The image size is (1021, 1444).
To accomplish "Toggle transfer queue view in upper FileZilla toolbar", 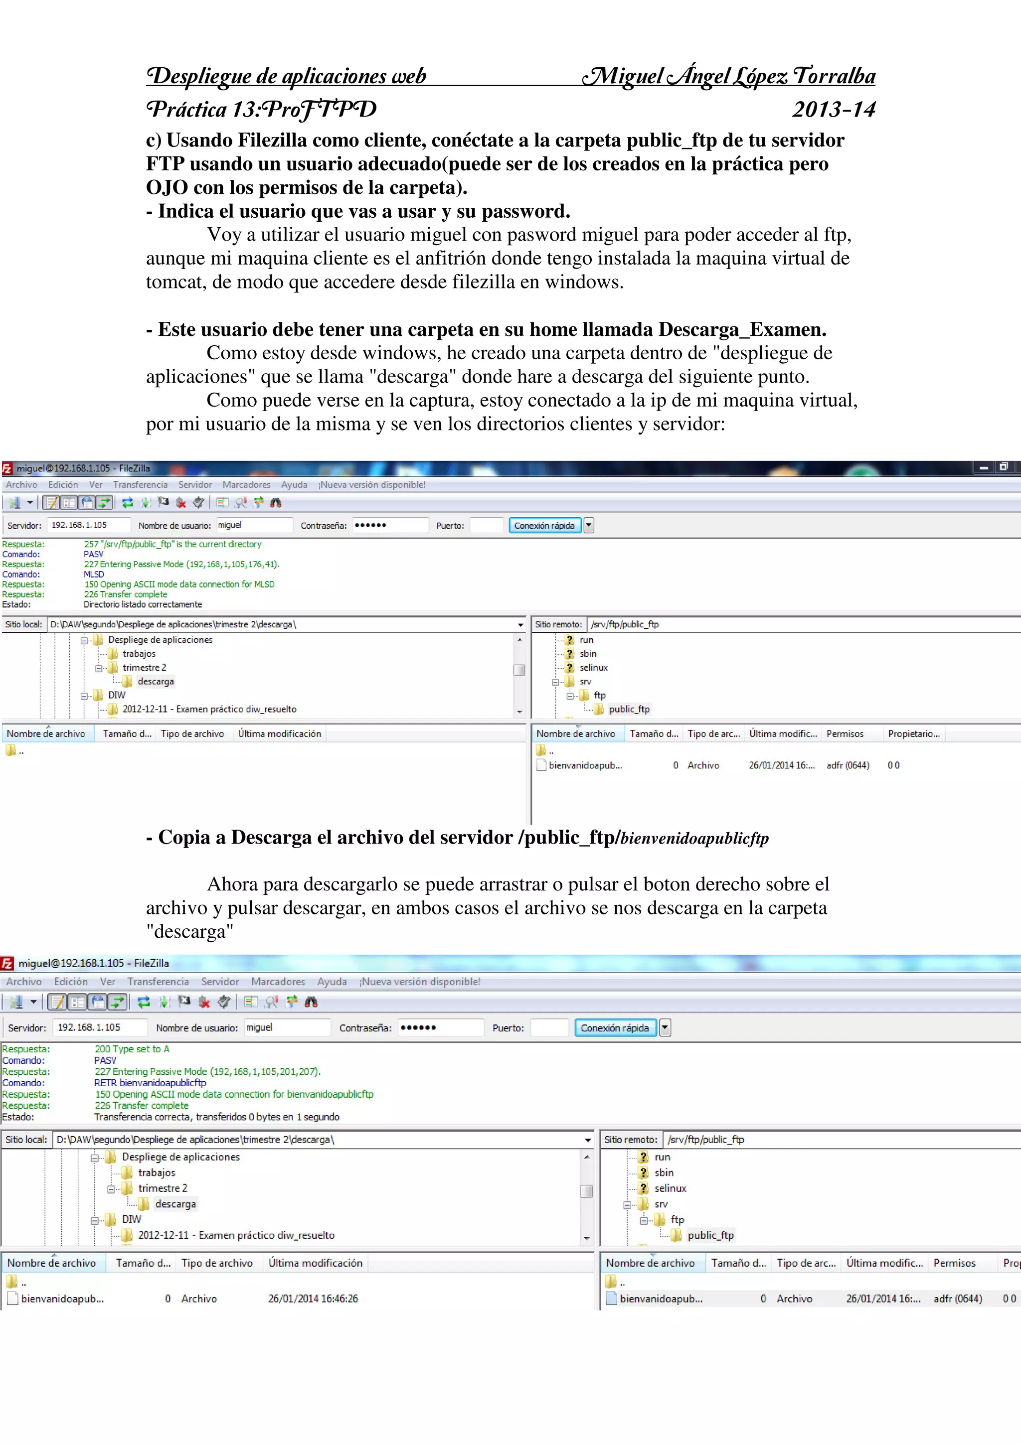I will pyautogui.click(x=104, y=502).
